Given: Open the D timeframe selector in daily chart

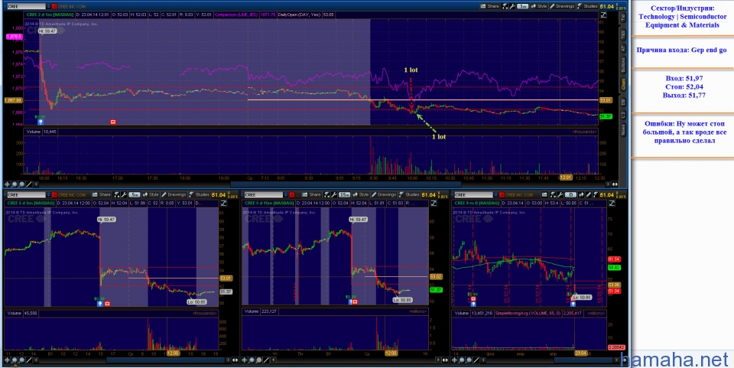Looking at the screenshot, I should [570, 195].
